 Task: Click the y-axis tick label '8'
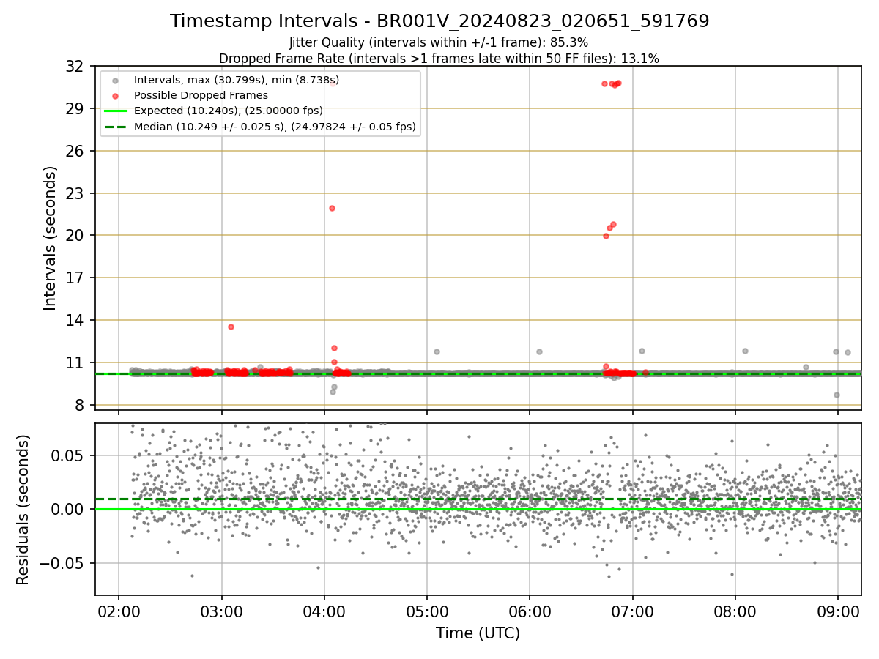click(x=80, y=405)
